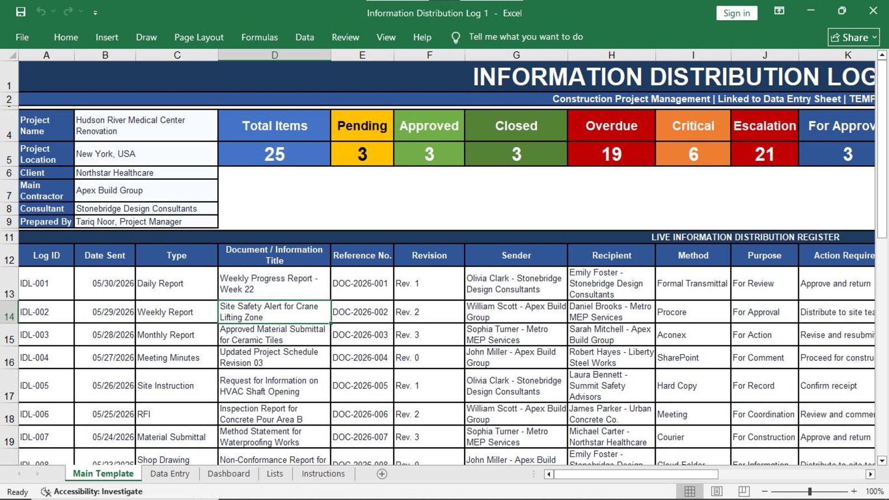Click the zoom out minus button
The height and width of the screenshot is (500, 889).
pos(765,492)
